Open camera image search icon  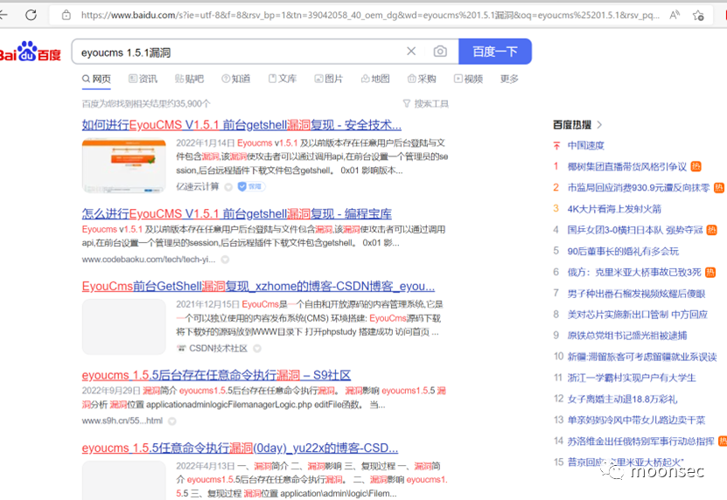[440, 52]
